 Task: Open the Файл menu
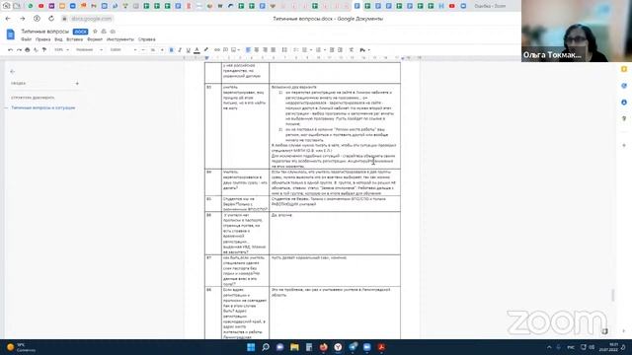click(x=27, y=39)
